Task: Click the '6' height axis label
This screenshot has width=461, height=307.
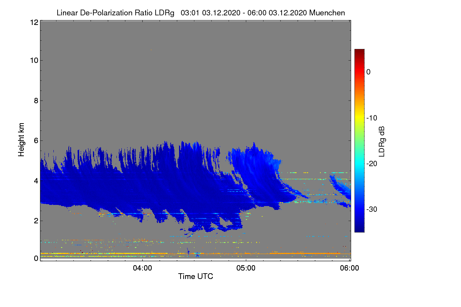Action: (x=36, y=141)
